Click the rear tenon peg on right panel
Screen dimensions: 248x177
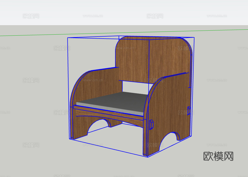(x=189, y=111)
